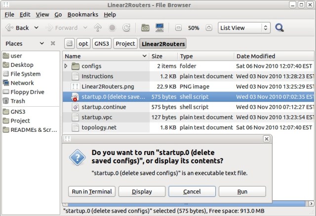This screenshot has width=316, height=216.
Task: Open the List View dropdown
Action: pyautogui.click(x=244, y=28)
